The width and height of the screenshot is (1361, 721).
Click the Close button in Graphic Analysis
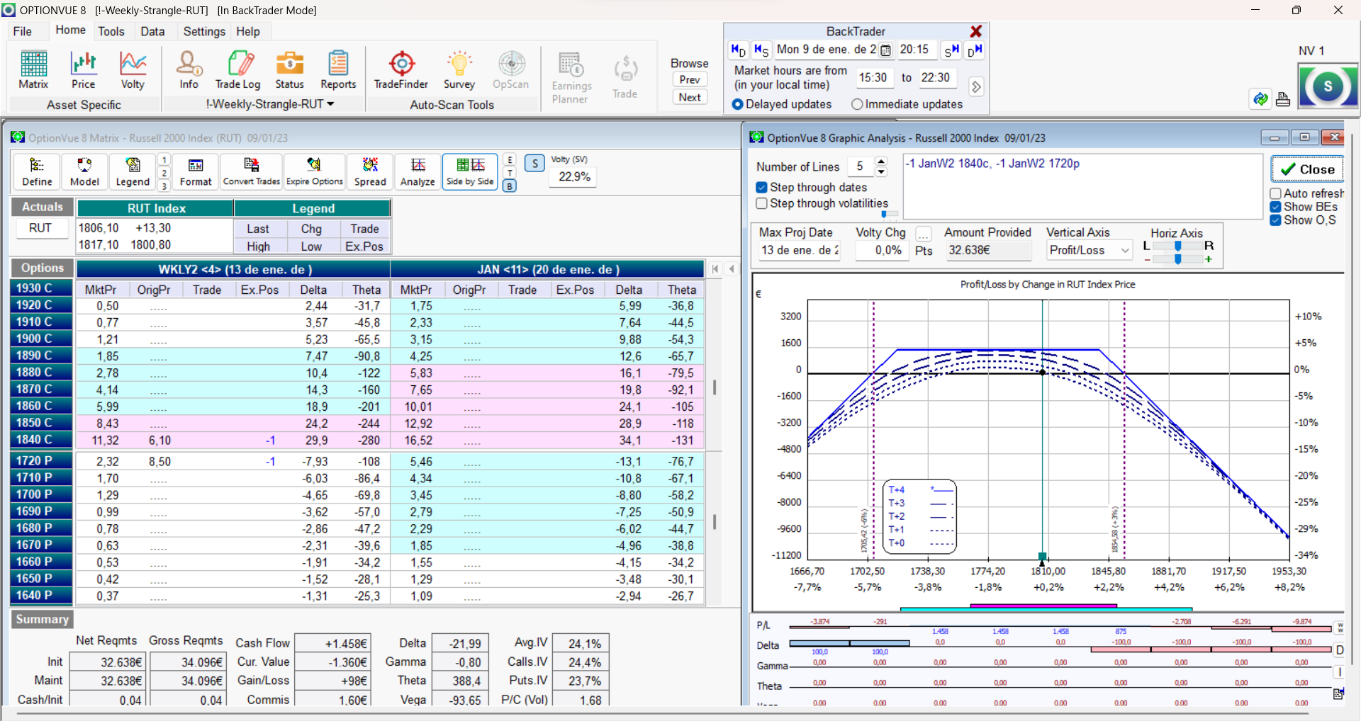[1307, 169]
